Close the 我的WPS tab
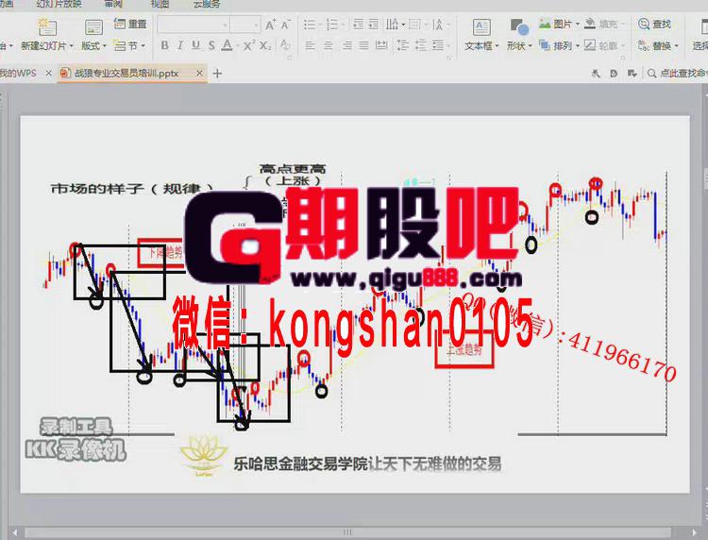This screenshot has height=540, width=708. point(49,73)
